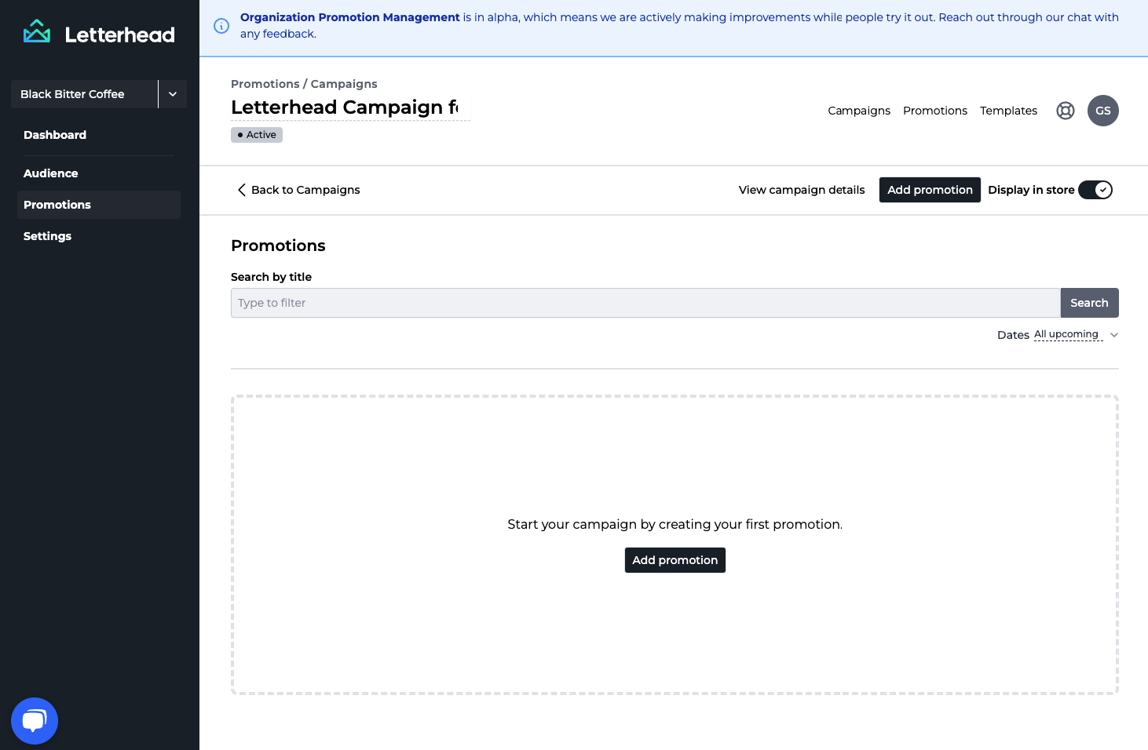Click the Active status badge
The image size is (1148, 750).
(257, 135)
